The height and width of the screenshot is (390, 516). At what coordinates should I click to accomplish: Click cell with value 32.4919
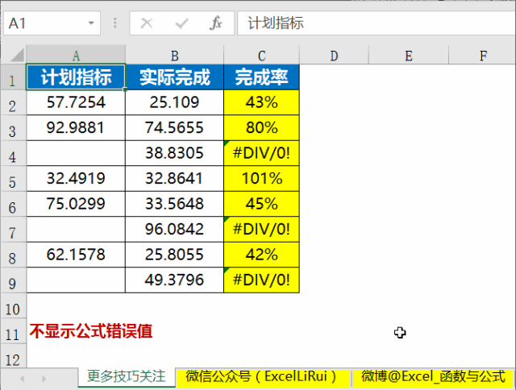(76, 179)
